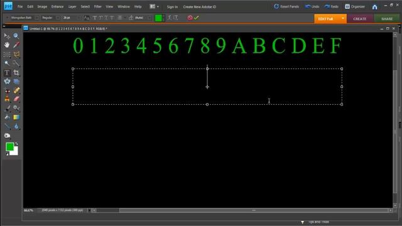Select the Gradient tool
Viewport: 402px width, 226px height.
coord(16,117)
